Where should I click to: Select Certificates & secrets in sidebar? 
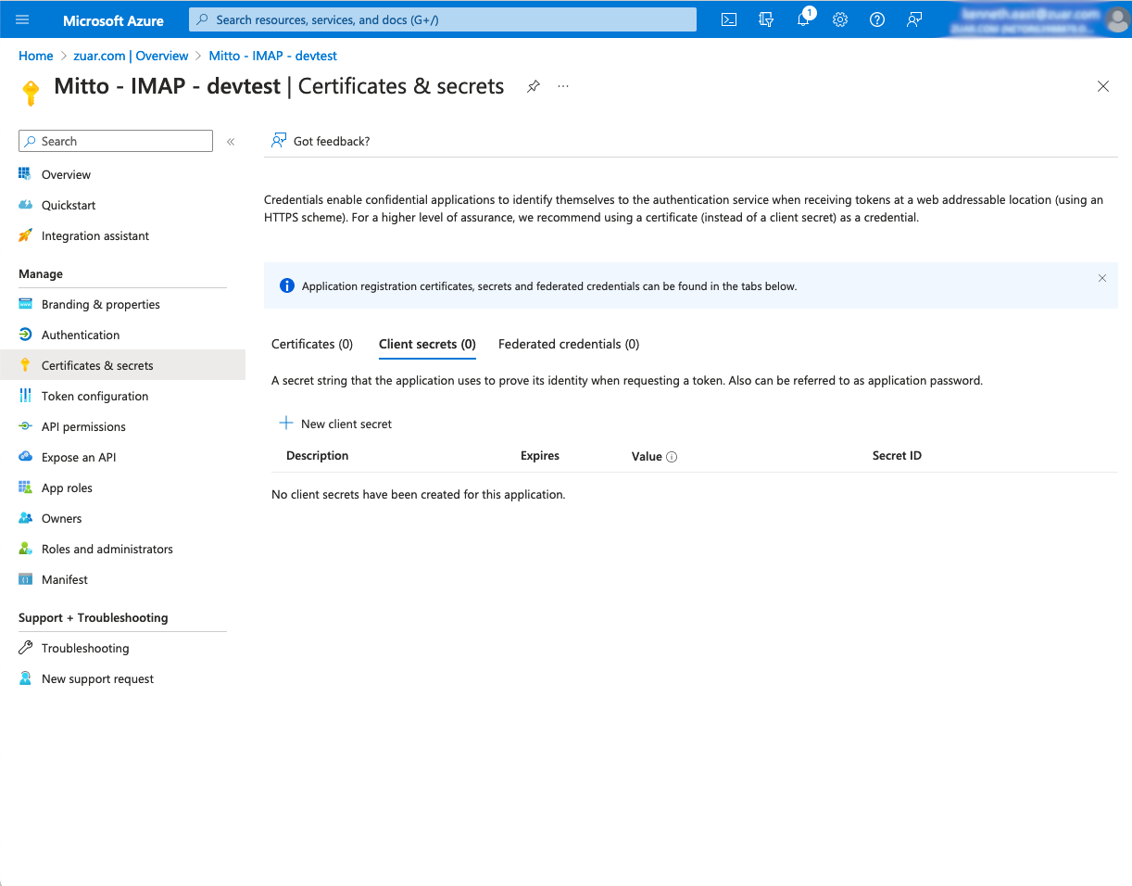[123, 365]
